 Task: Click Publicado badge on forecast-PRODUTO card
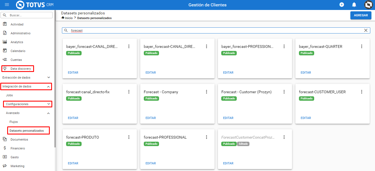74,144
